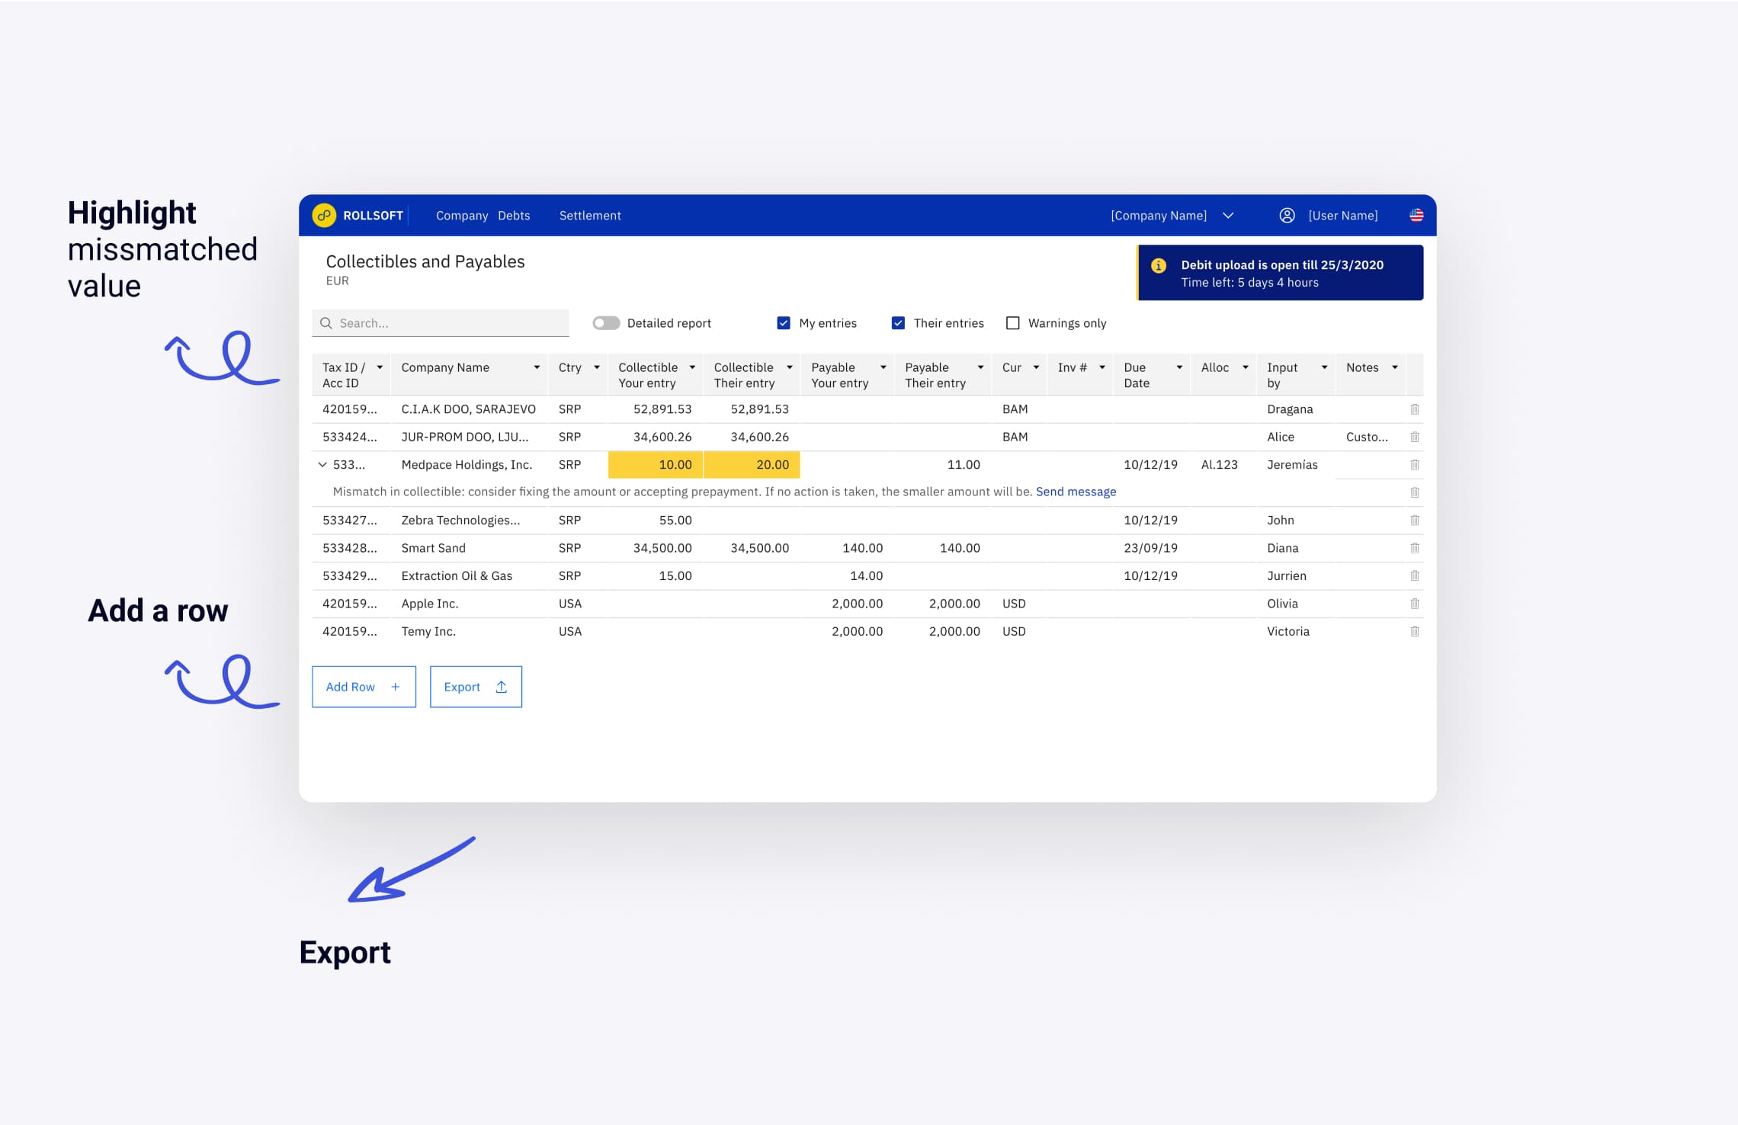Image resolution: width=1738 pixels, height=1125 pixels.
Task: Open Inv # column filter arrow
Action: [x=1102, y=367]
